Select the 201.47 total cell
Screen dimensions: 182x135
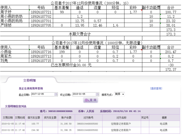(x=171, y=52)
